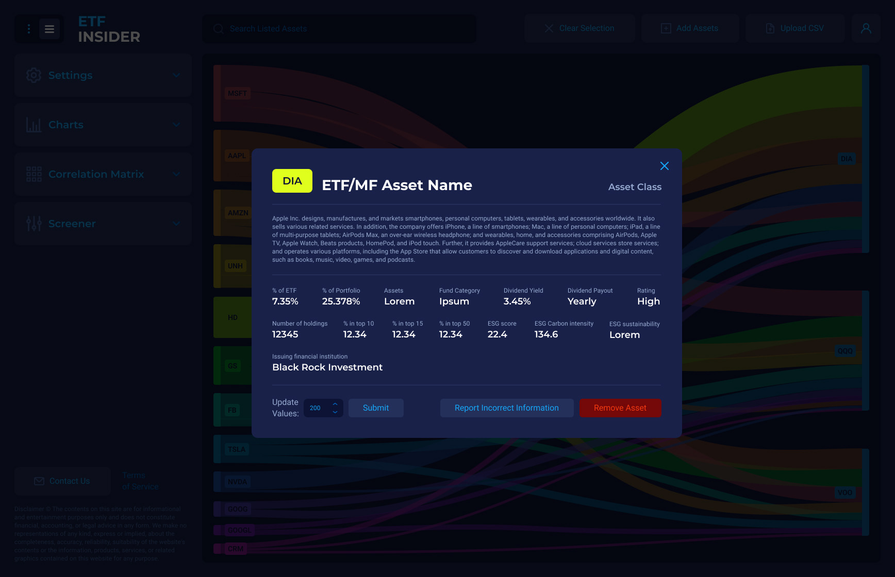Select the MSFT node in the diagram
Image resolution: width=895 pixels, height=577 pixels.
[237, 93]
